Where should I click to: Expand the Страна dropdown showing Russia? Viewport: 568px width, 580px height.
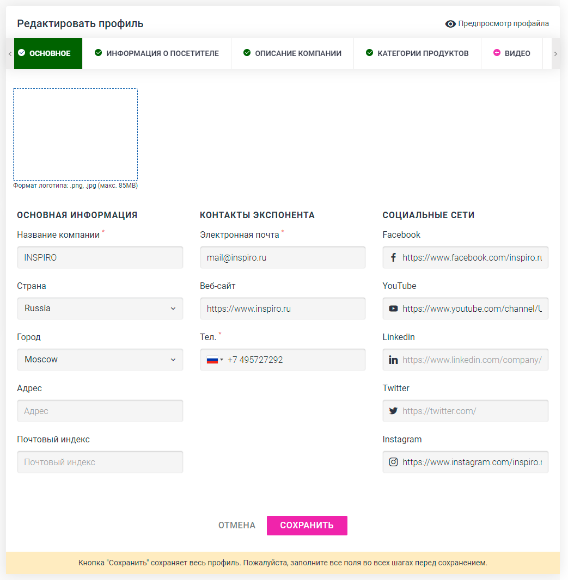tap(100, 308)
